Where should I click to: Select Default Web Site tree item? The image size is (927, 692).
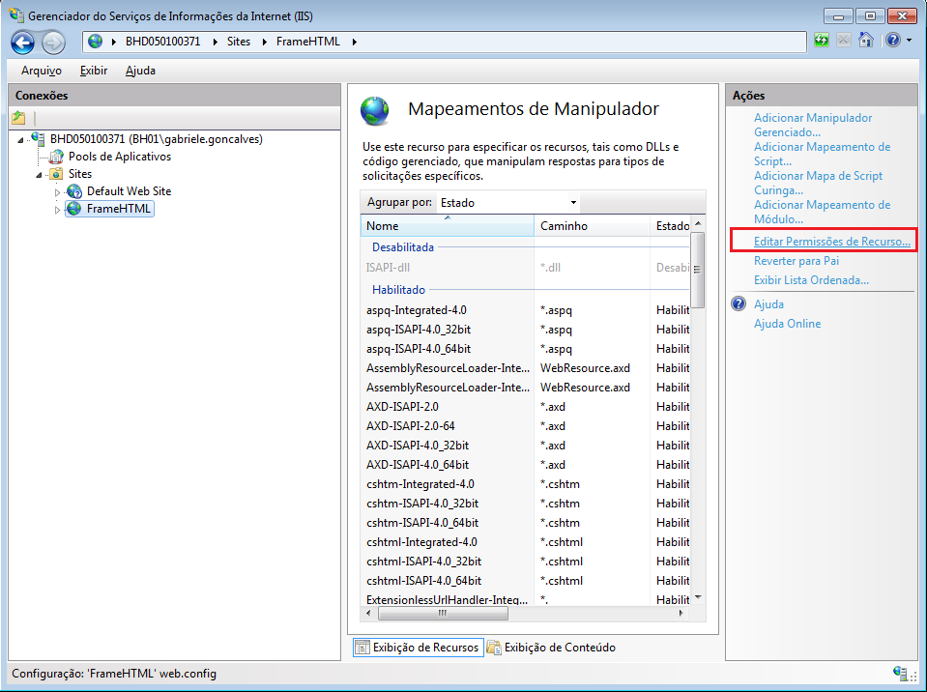129,191
